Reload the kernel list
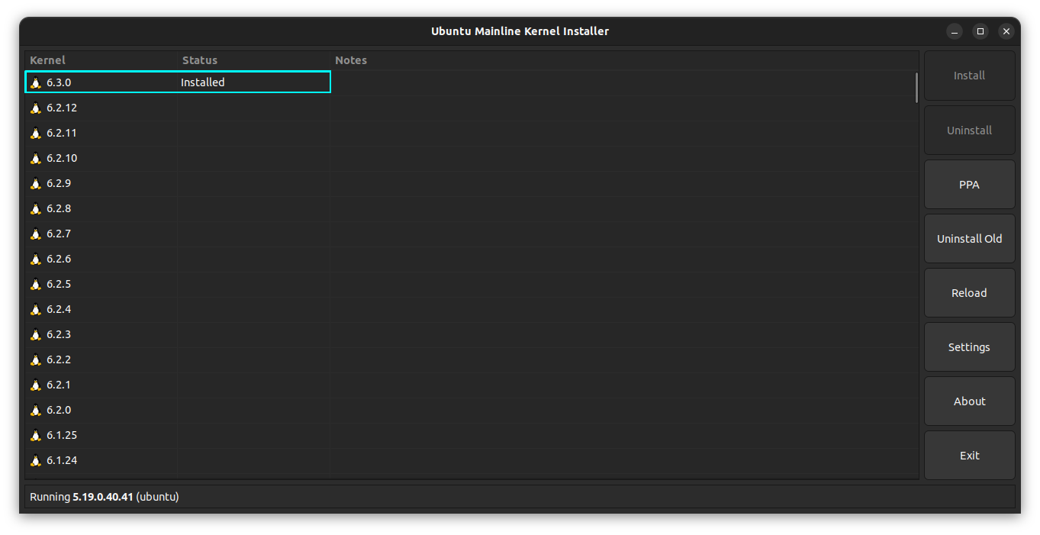 point(969,293)
